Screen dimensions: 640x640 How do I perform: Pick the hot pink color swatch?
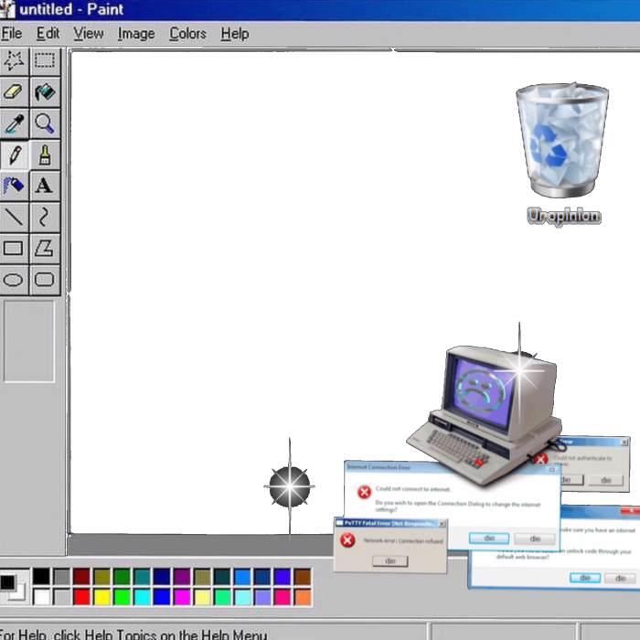[x=283, y=597]
